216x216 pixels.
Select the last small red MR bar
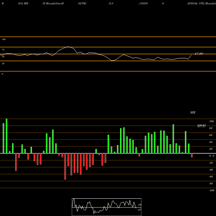pyautogui.click(x=192, y=155)
